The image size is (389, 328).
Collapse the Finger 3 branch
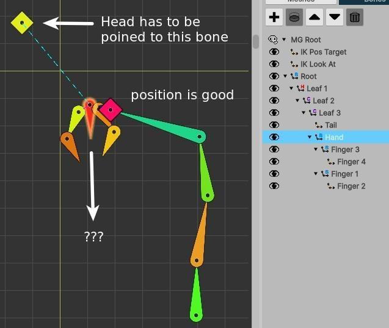(x=316, y=149)
